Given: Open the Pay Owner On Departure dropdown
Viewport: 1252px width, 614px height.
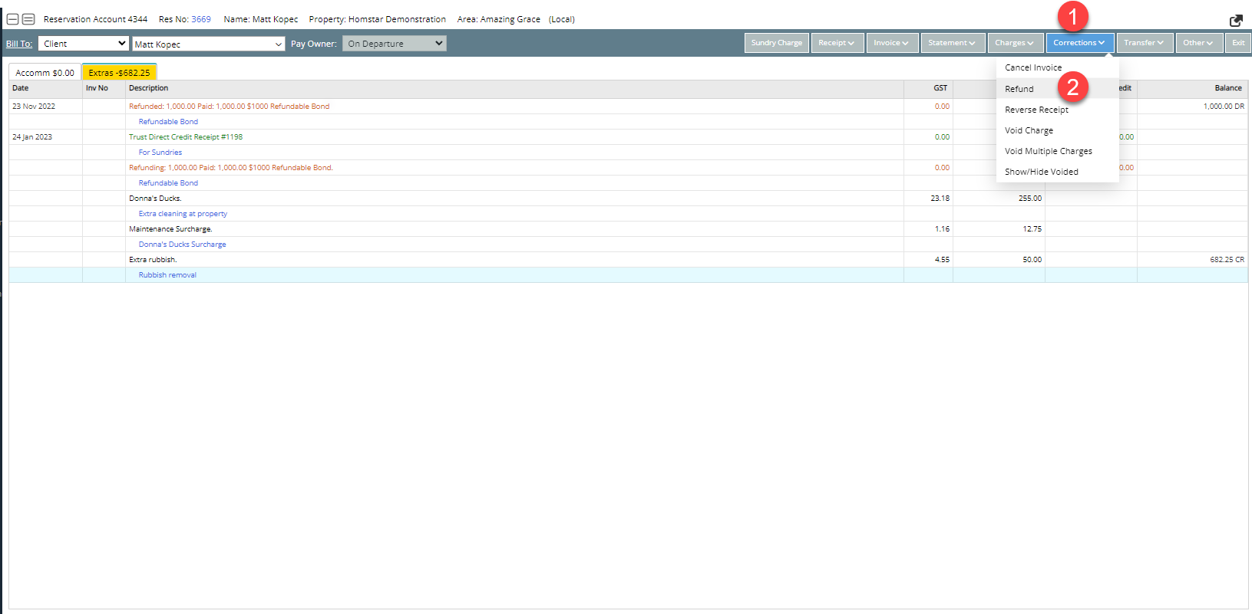Looking at the screenshot, I should [395, 44].
